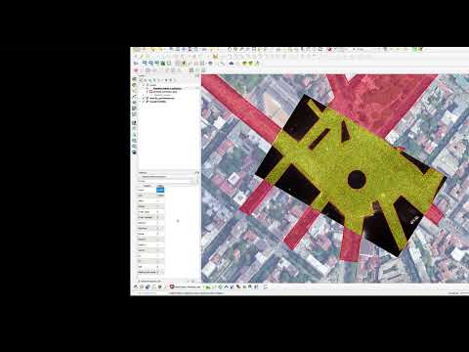Image resolution: width=469 pixels, height=352 pixels.
Task: Open the second combo box in the lower panel
Action: point(167,181)
